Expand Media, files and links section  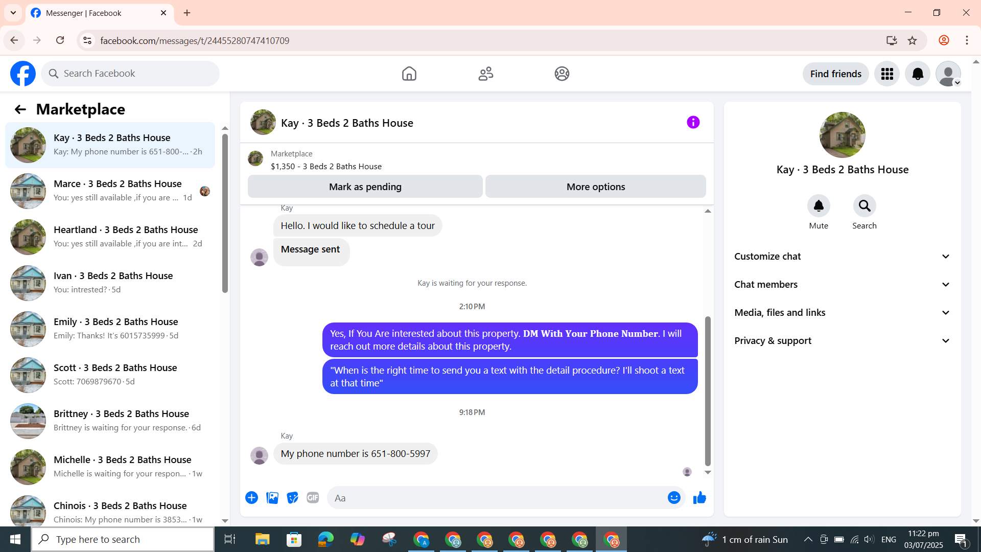[842, 313]
